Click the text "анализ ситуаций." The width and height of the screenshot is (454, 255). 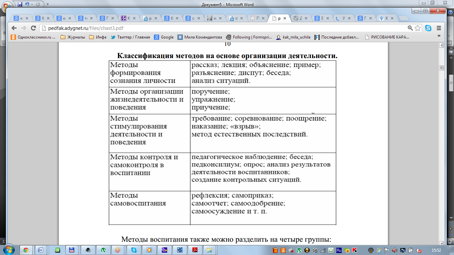pos(221,80)
